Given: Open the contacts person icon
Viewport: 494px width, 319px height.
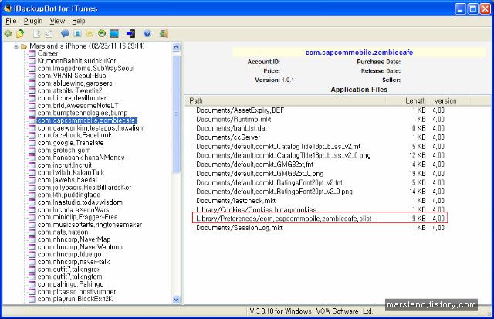Looking at the screenshot, I should pos(77,33).
